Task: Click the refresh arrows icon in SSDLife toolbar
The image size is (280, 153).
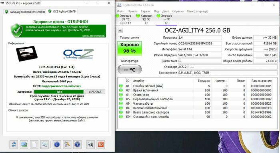Action: click(x=14, y=144)
